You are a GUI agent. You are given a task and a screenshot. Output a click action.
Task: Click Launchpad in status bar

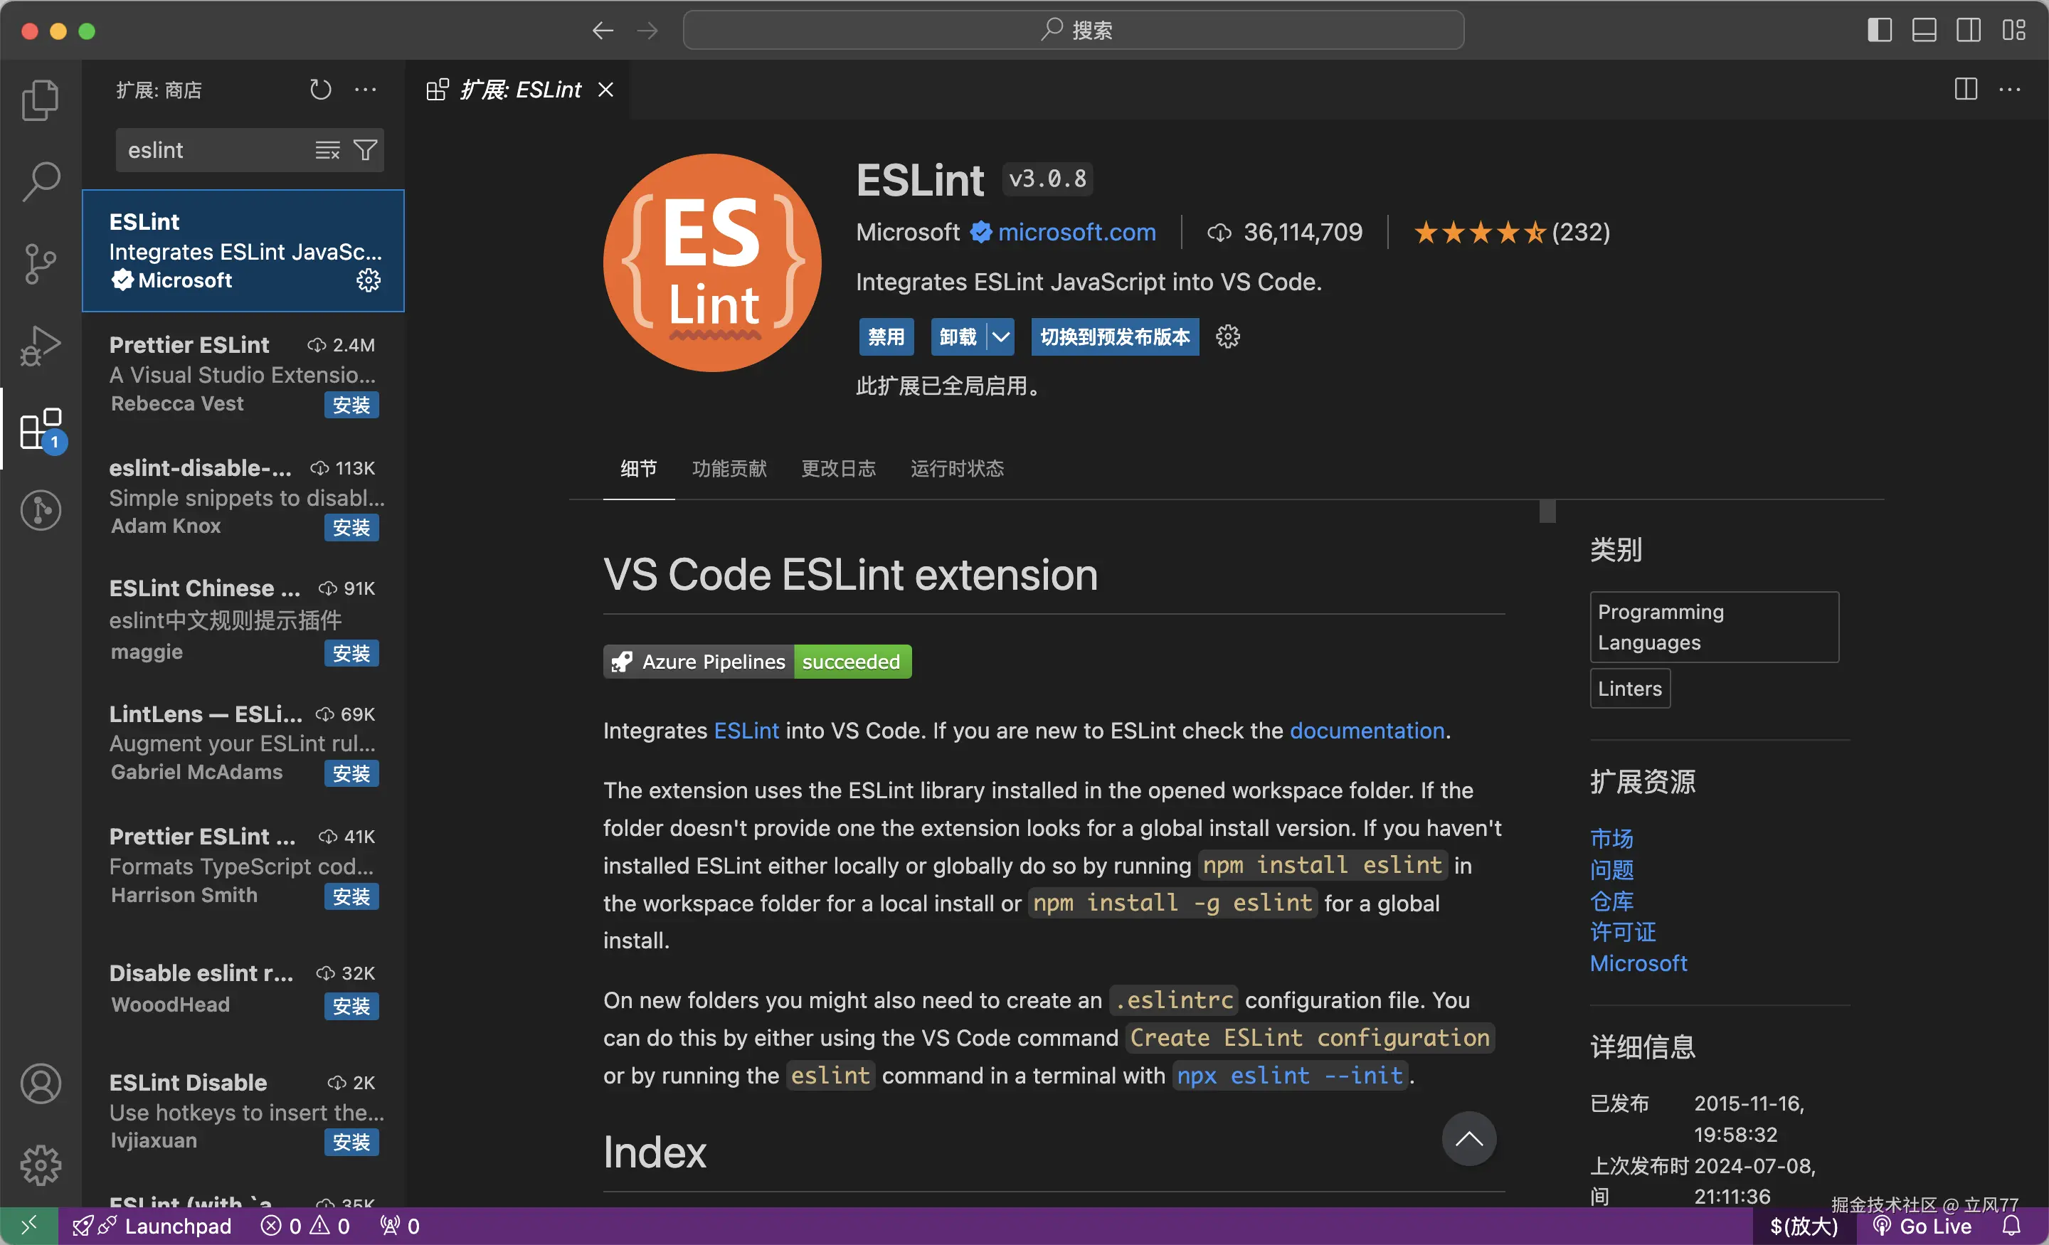click(x=152, y=1226)
